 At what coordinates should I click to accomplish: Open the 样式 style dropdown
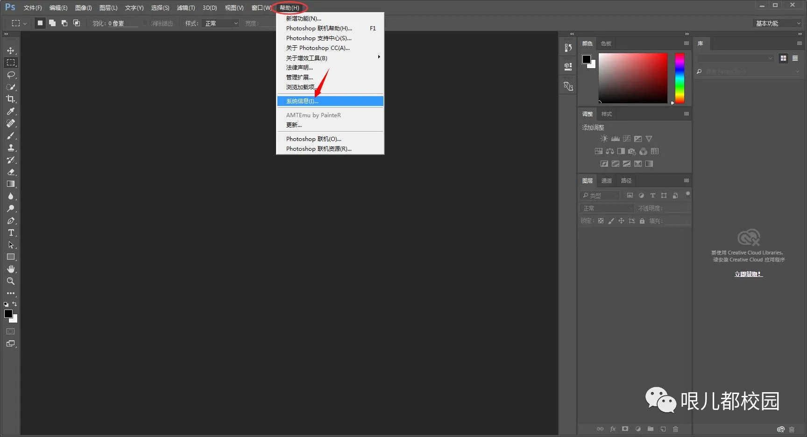coord(220,23)
